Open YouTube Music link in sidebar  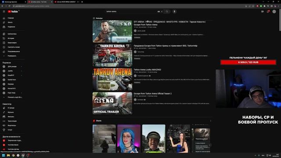click(x=13, y=145)
